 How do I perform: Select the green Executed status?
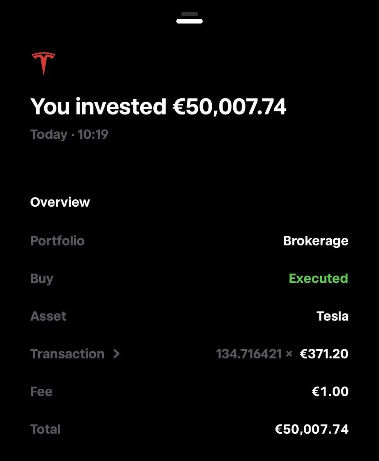click(x=318, y=278)
